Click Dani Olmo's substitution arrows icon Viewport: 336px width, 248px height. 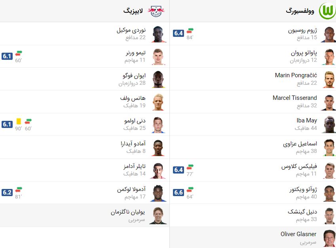[28, 121]
